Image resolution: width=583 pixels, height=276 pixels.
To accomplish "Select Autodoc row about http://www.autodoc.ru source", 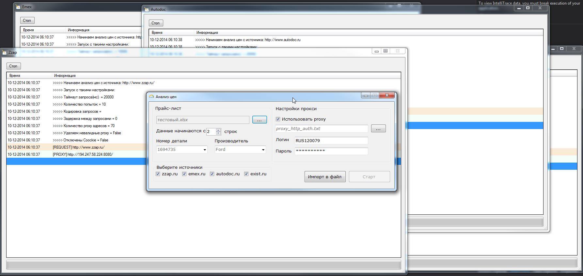I will 346,40.
